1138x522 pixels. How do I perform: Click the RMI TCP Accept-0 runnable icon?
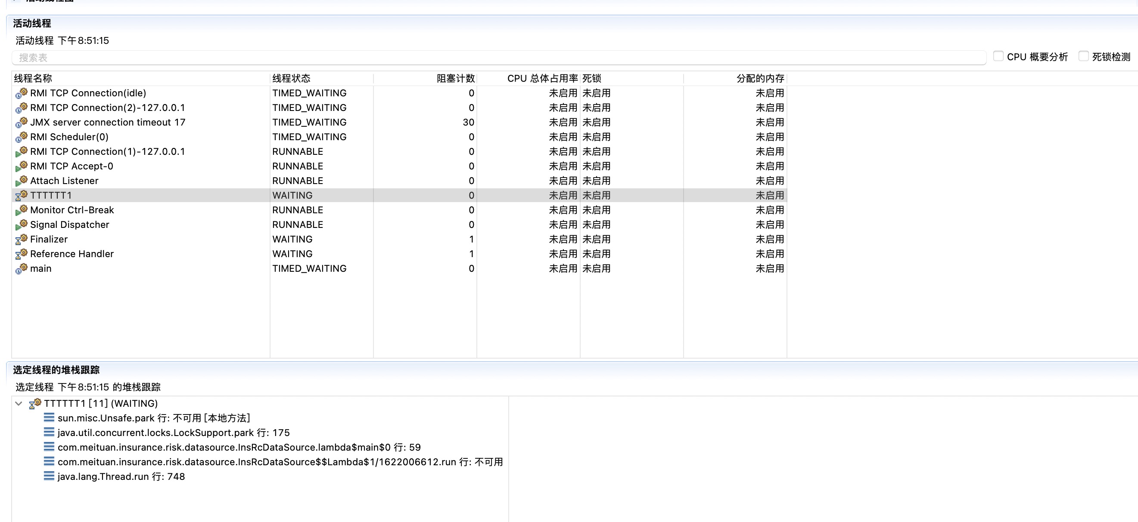click(x=21, y=166)
